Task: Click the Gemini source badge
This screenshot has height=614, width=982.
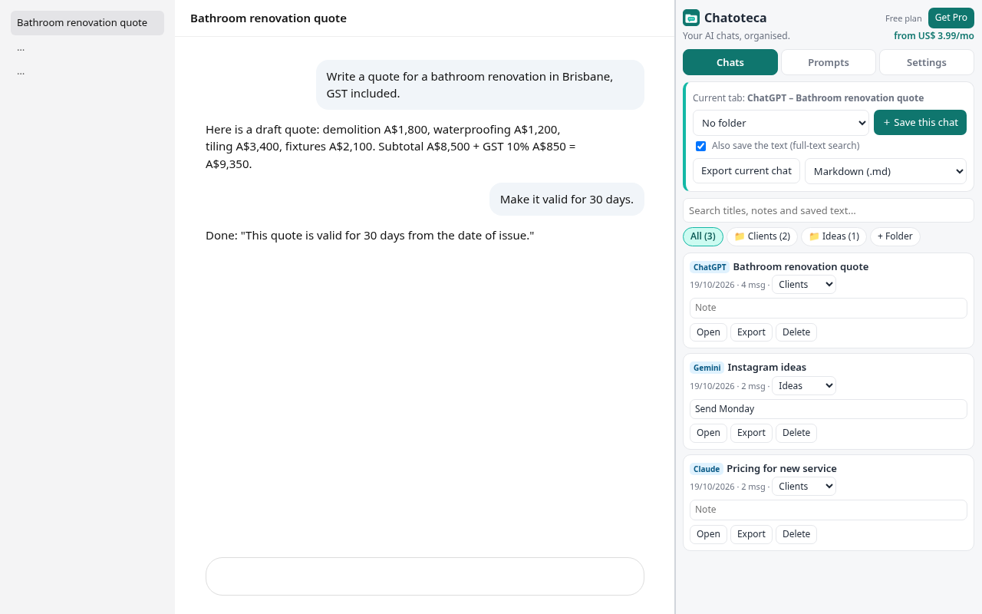Action: point(707,368)
